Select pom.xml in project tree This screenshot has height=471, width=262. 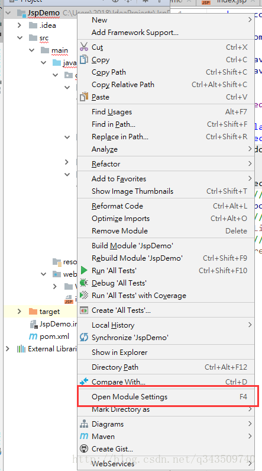coord(54,337)
